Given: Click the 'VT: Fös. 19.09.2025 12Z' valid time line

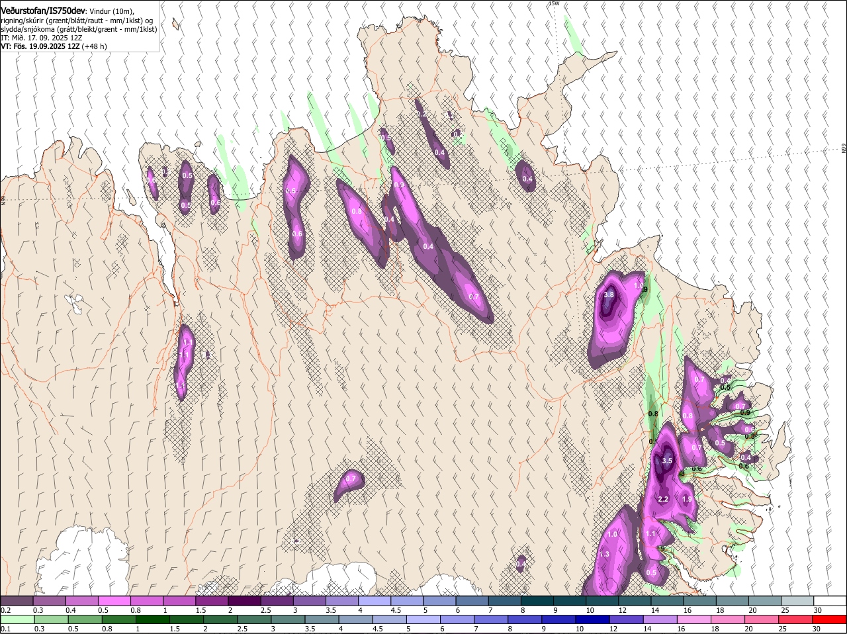Looking at the screenshot, I should [40, 46].
